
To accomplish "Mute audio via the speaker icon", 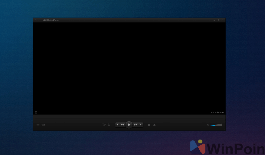I will click(208, 125).
